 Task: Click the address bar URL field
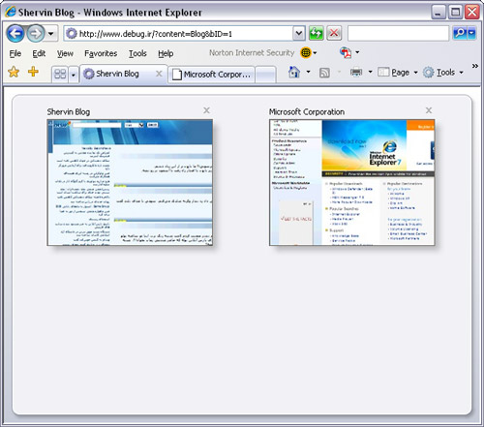coord(178,34)
